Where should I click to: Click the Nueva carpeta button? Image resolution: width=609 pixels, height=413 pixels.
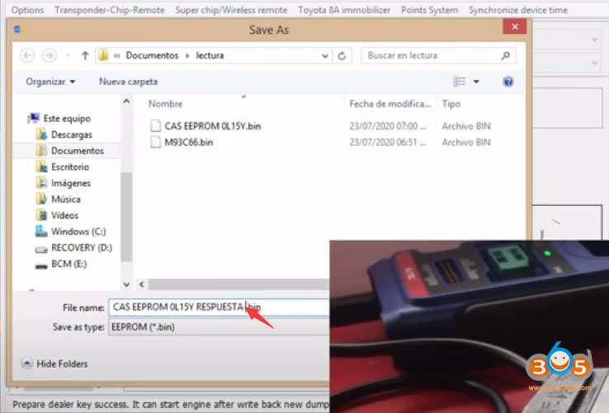point(128,82)
